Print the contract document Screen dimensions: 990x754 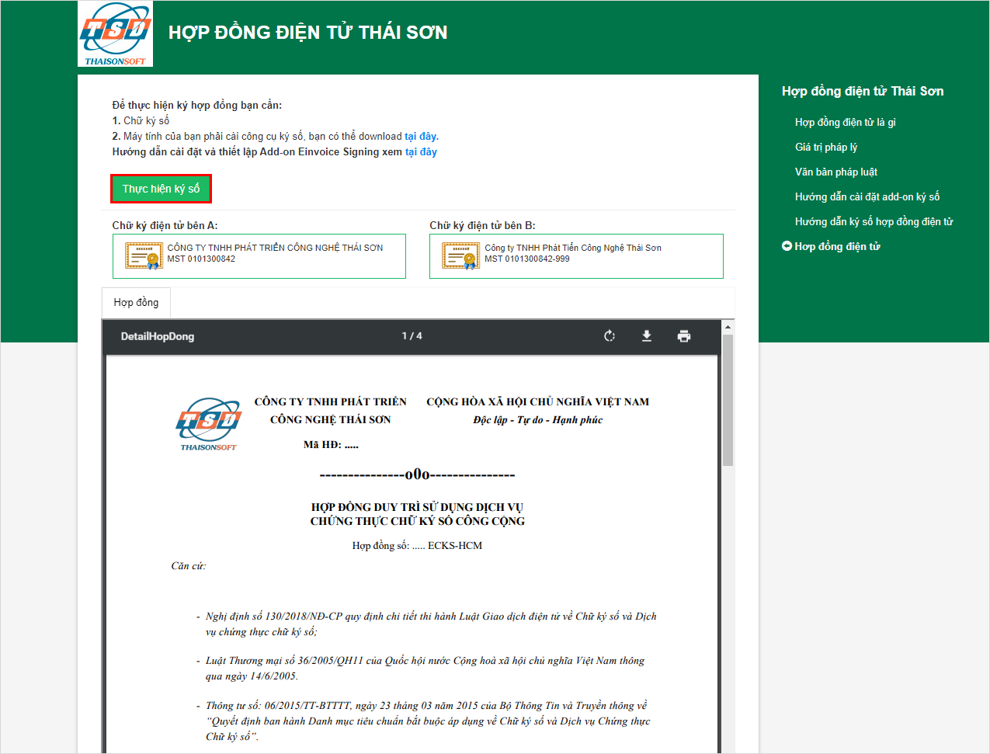(x=684, y=336)
